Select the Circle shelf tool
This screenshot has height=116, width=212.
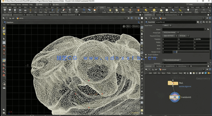[x=41, y=10]
